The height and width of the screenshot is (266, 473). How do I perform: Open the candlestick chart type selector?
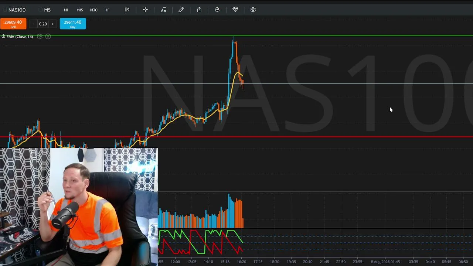pyautogui.click(x=127, y=10)
